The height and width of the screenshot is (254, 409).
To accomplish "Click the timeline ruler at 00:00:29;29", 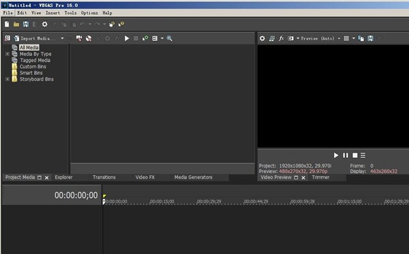I will click(209, 202).
